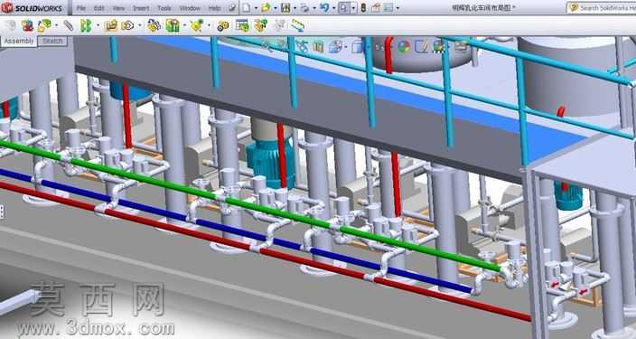
Task: Expand the Select tool dropdown arrow
Action: click(353, 8)
